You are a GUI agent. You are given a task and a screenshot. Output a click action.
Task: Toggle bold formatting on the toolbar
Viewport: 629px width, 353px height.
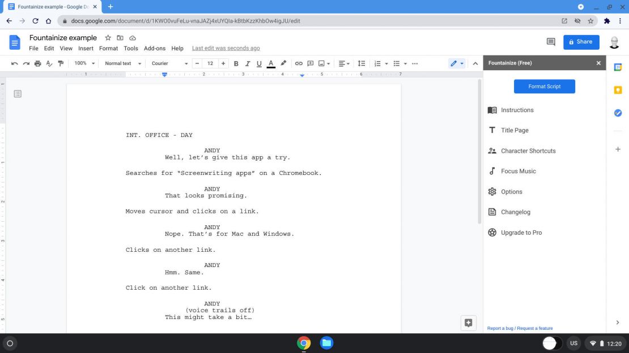tap(236, 63)
